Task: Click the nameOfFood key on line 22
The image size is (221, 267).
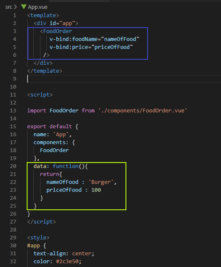Action: 63,182
